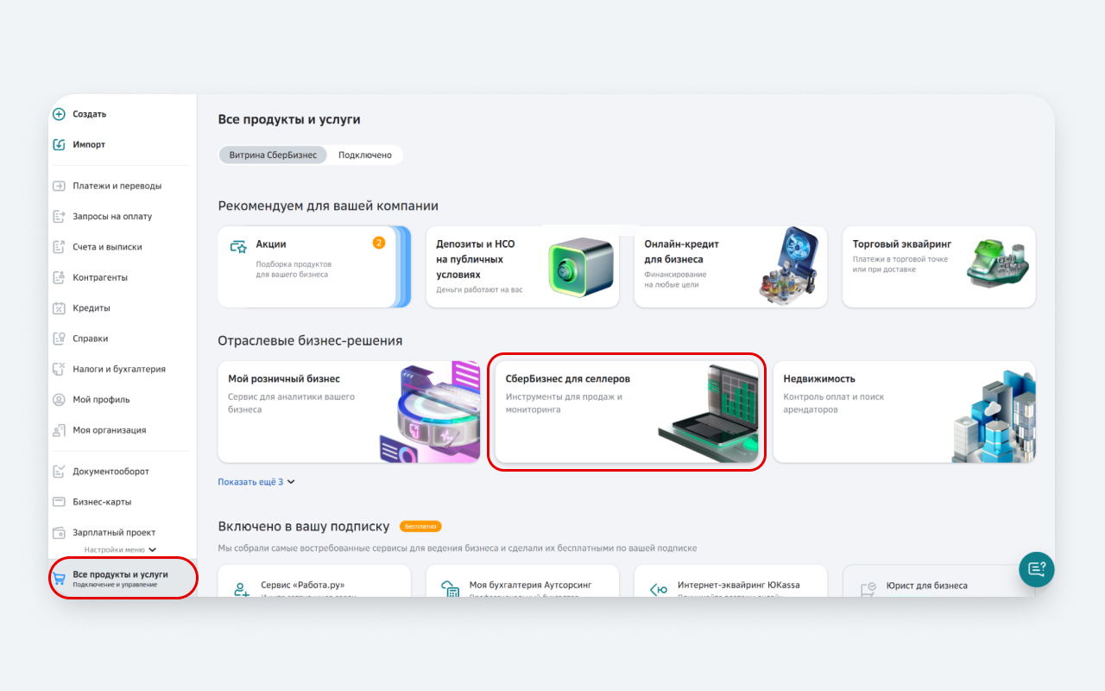Click the Моя бухгалтерия Аутсорсинг icon
Image resolution: width=1105 pixels, height=691 pixels.
[x=450, y=590]
